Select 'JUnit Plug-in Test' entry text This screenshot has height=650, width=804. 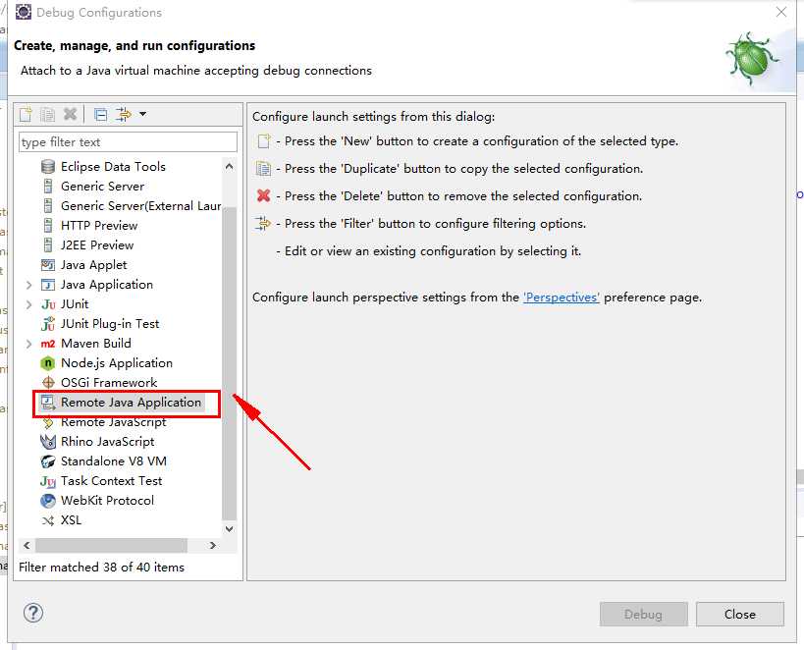[110, 324]
